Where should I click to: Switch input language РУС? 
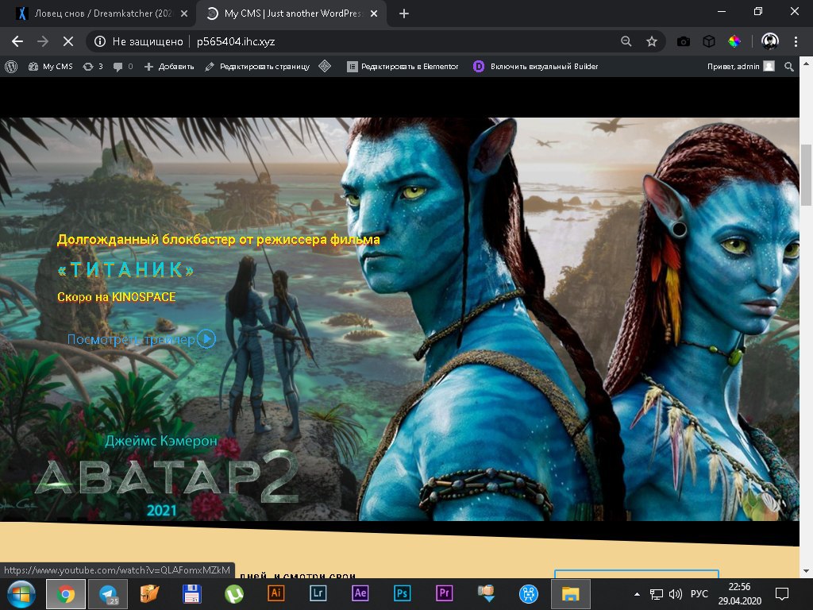coord(699,594)
